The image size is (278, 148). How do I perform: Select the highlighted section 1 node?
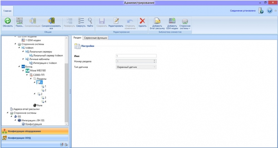point(40,82)
